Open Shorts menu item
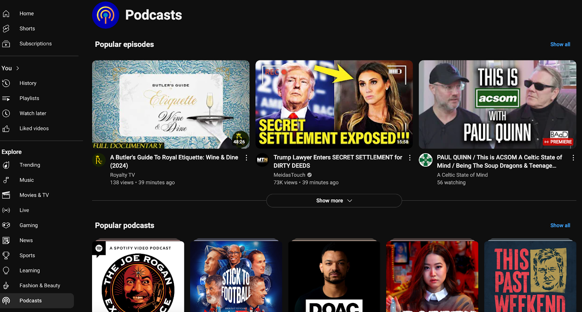Screen dimensions: 582x312 [27, 29]
